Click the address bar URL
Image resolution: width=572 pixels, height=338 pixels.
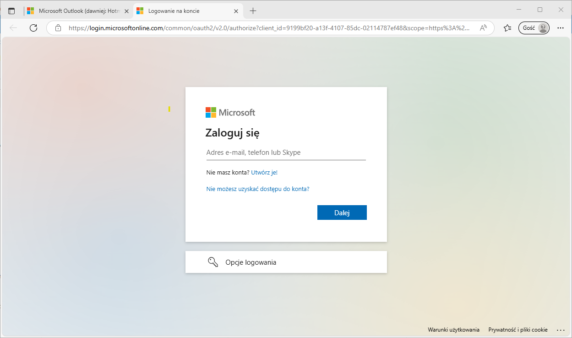pyautogui.click(x=269, y=28)
